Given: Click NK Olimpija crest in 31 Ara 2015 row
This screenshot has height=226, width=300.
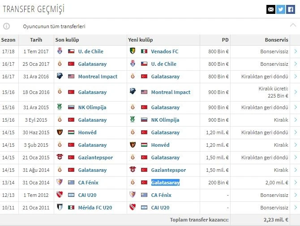Looking at the screenshot, I should [x=59, y=107].
